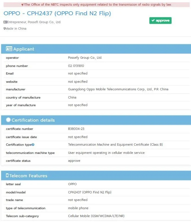191x223 pixels.
Task: Click the checkmark on approve button
Action: tap(153, 21)
